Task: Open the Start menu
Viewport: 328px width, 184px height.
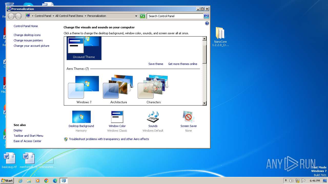Action: (x=7, y=180)
